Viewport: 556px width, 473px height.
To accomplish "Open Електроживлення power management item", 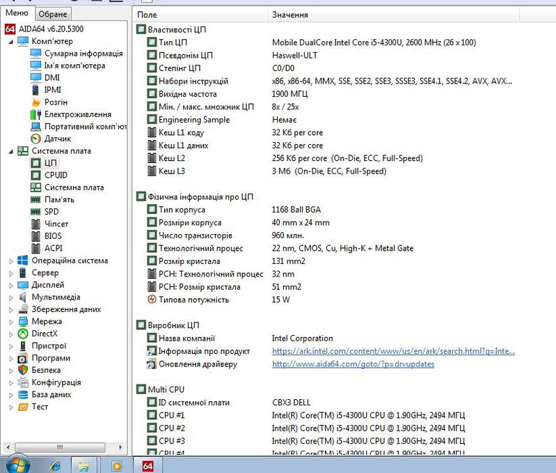I will (77, 114).
